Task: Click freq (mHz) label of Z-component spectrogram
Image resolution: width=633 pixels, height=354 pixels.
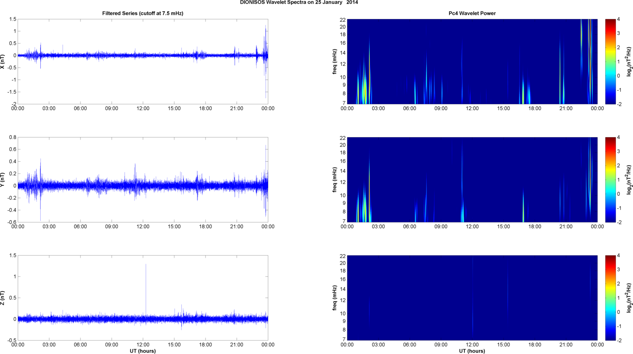Action: click(x=335, y=298)
